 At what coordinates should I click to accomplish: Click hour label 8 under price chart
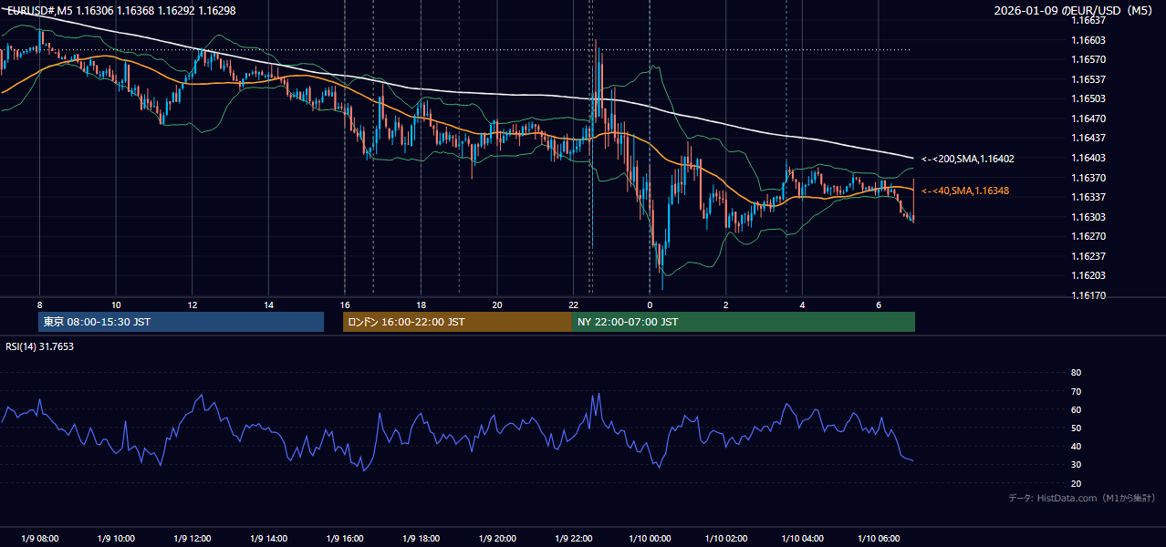pos(39,304)
